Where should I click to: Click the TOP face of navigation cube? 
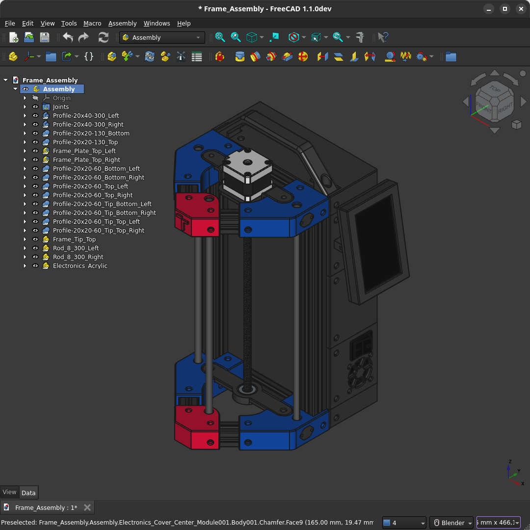tap(495, 89)
